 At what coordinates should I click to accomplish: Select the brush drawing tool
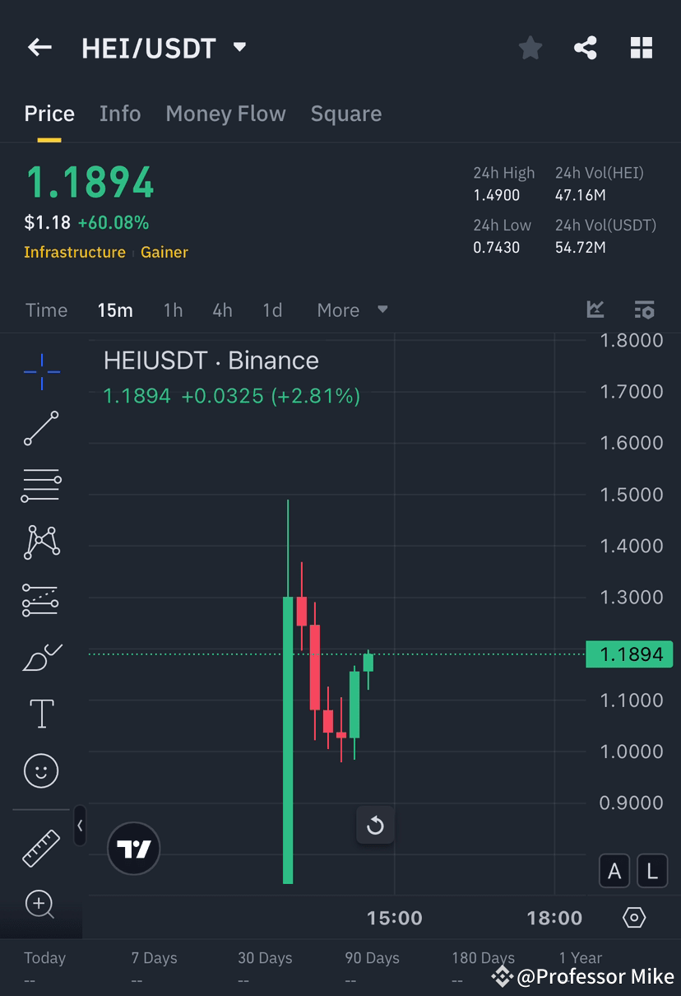click(41, 656)
